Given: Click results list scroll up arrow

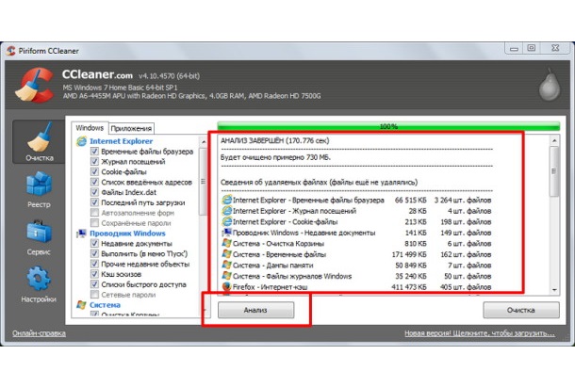Looking at the screenshot, I should pyautogui.click(x=554, y=140).
